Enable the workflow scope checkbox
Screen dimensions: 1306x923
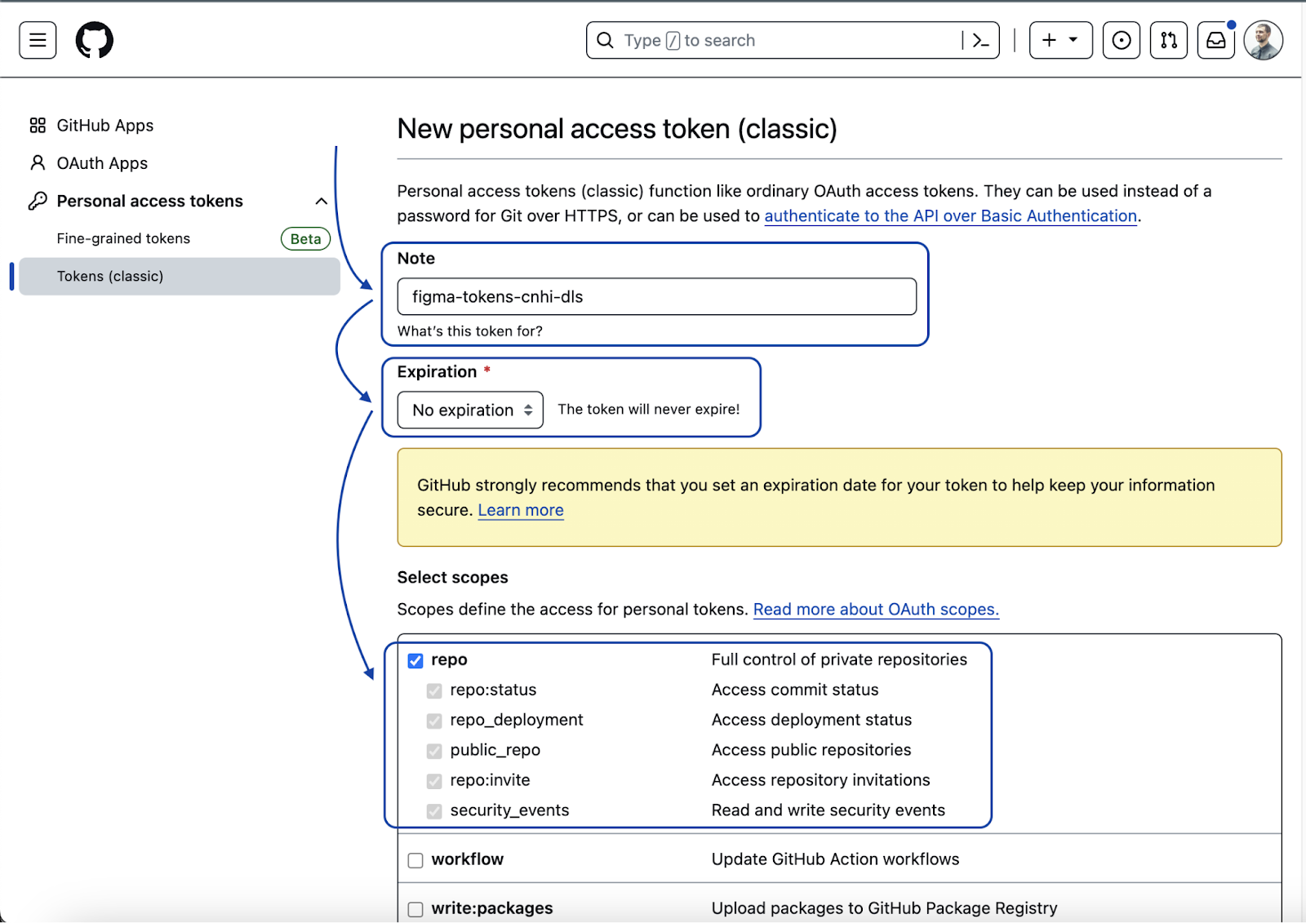[x=415, y=860]
